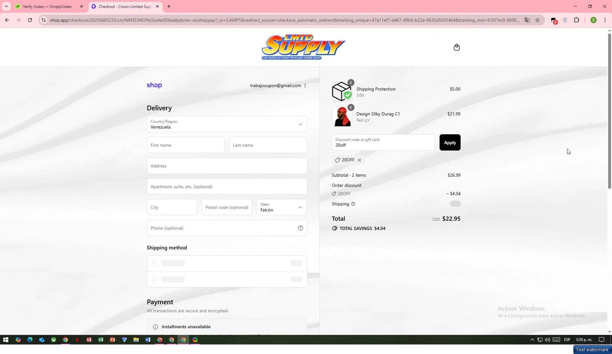Open a new browser tab
612x354 pixels.
[x=169, y=7]
